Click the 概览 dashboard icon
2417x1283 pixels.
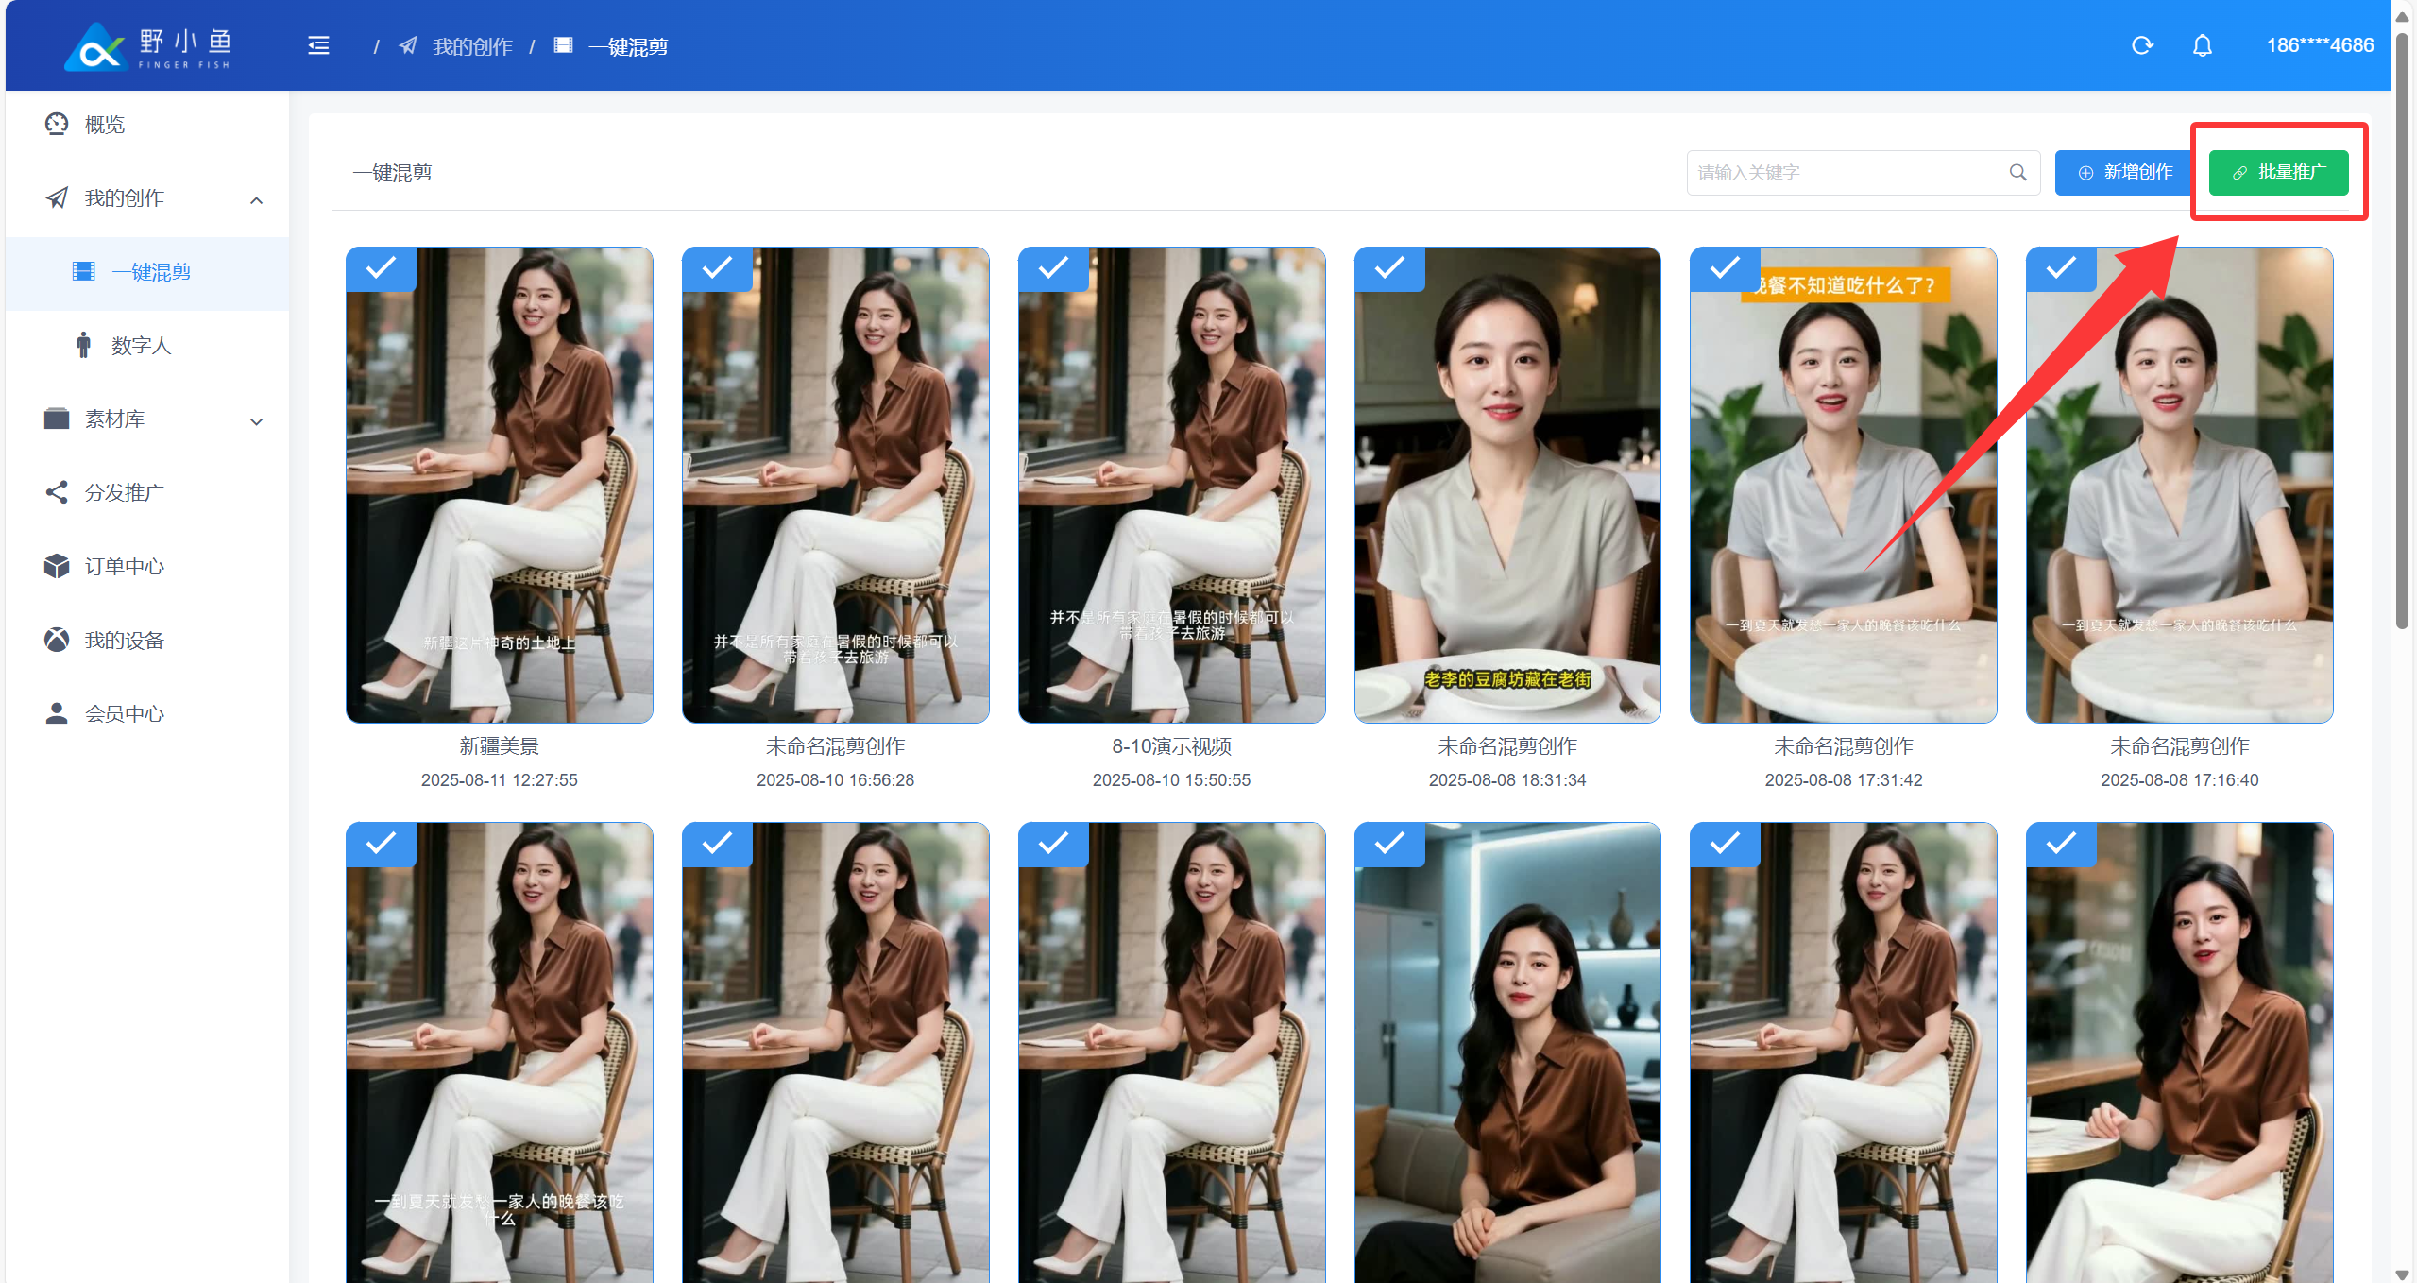click(x=57, y=124)
